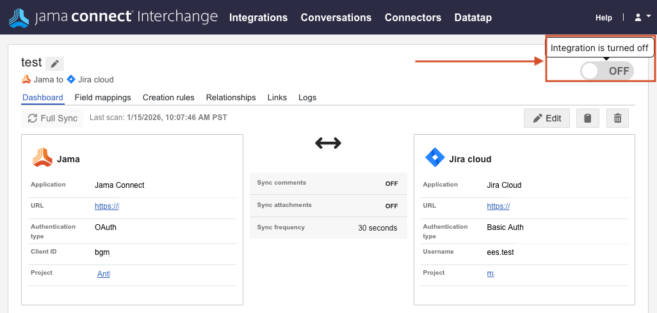Click the small Jira icon under title

(x=71, y=79)
